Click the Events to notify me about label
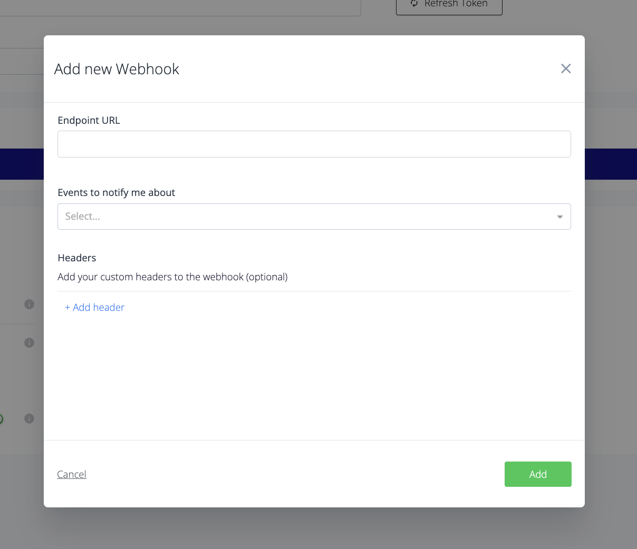The image size is (637, 549). tap(116, 192)
